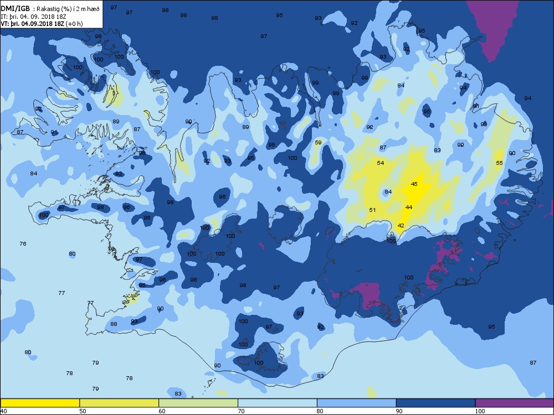Viewport: 554px width, 415px height.
Task: Click the dark blue 90–100 legend swatch
Action: 435,403
